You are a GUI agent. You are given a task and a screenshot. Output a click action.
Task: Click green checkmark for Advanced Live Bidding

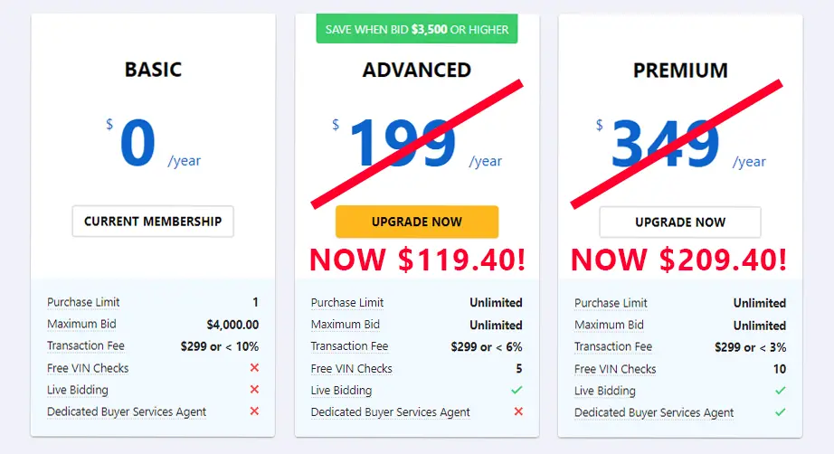pos(517,390)
